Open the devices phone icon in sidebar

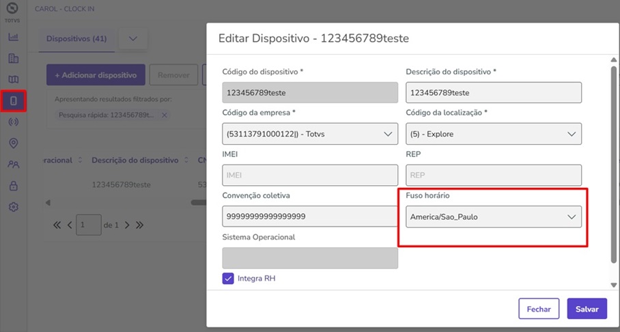[x=14, y=101]
